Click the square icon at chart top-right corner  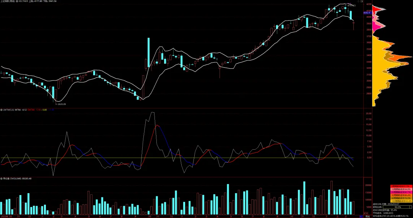point(362,1)
